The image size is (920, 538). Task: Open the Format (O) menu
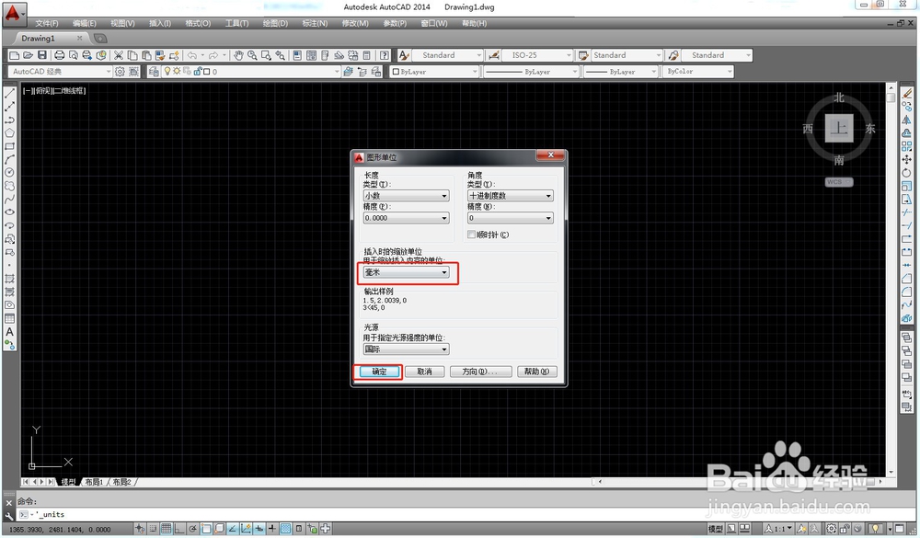coord(198,24)
